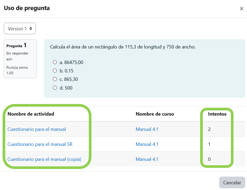The width and height of the screenshot is (247, 190).
Task: Click the attempts count 2 cell
Action: point(210,129)
